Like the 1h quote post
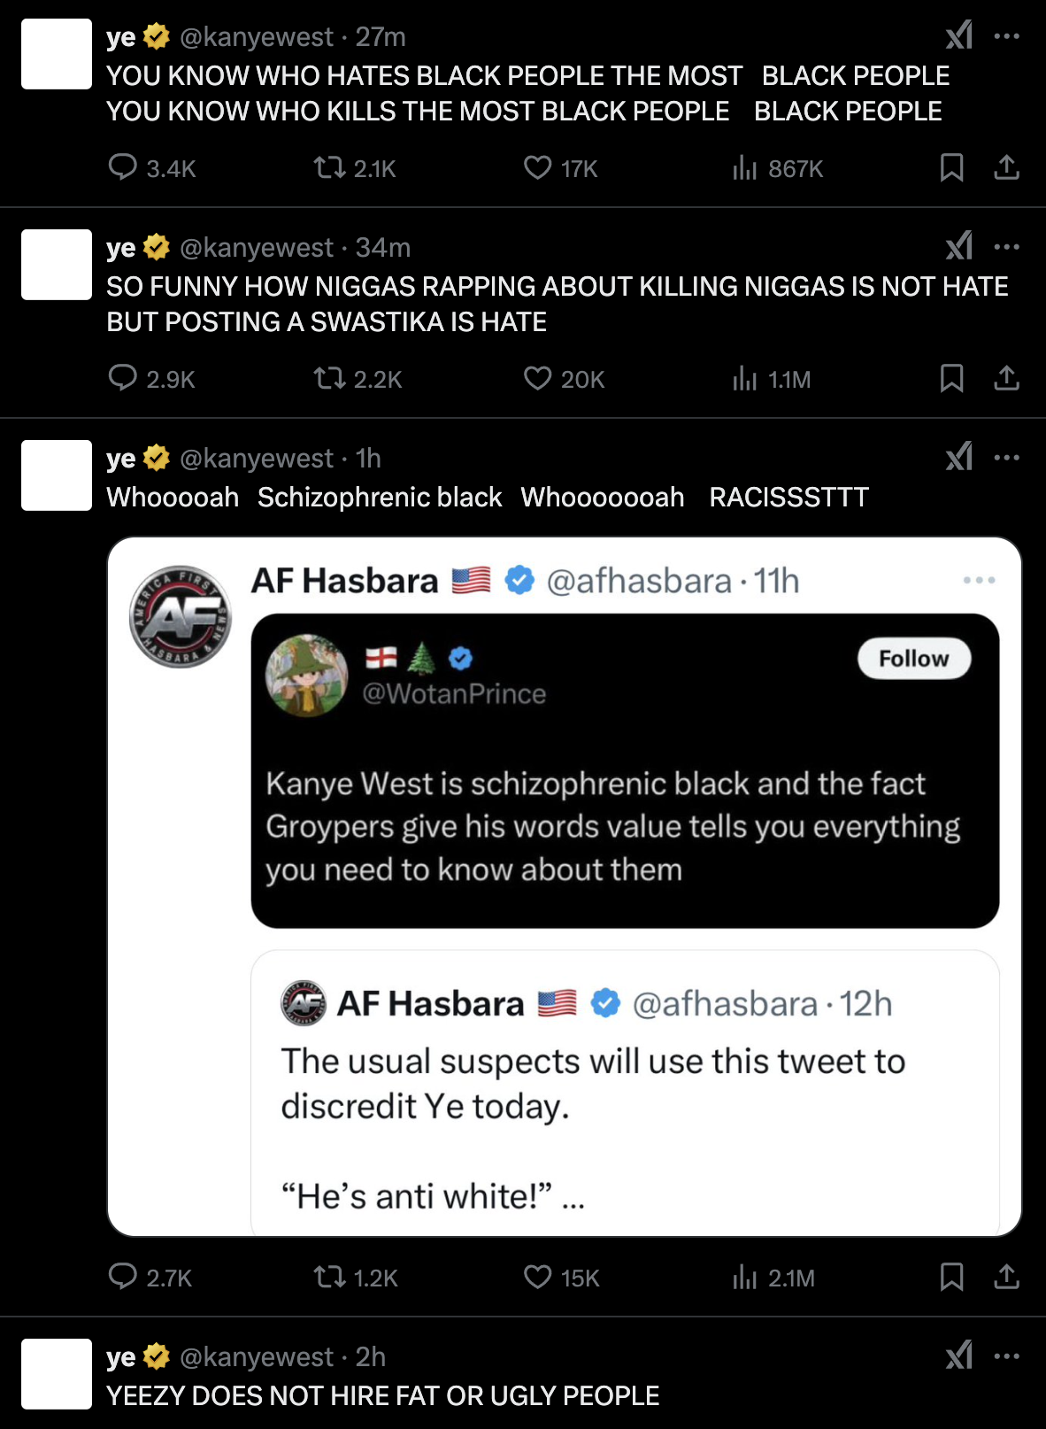The width and height of the screenshot is (1046, 1429). (x=537, y=1277)
